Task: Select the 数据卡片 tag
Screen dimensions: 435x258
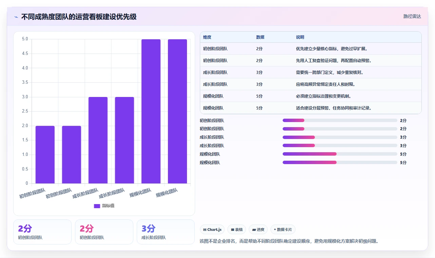Action: (x=283, y=230)
